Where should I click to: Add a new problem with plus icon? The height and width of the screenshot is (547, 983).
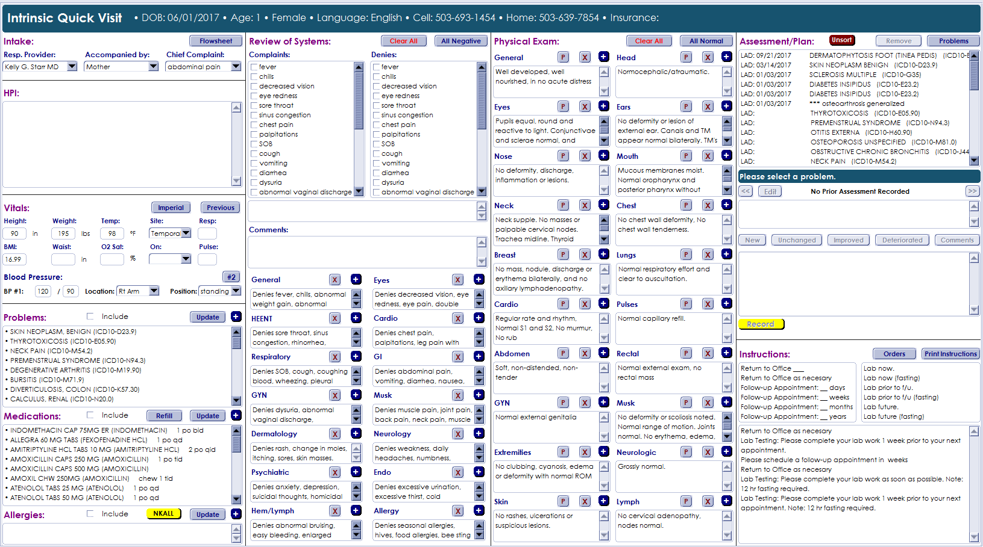(236, 317)
